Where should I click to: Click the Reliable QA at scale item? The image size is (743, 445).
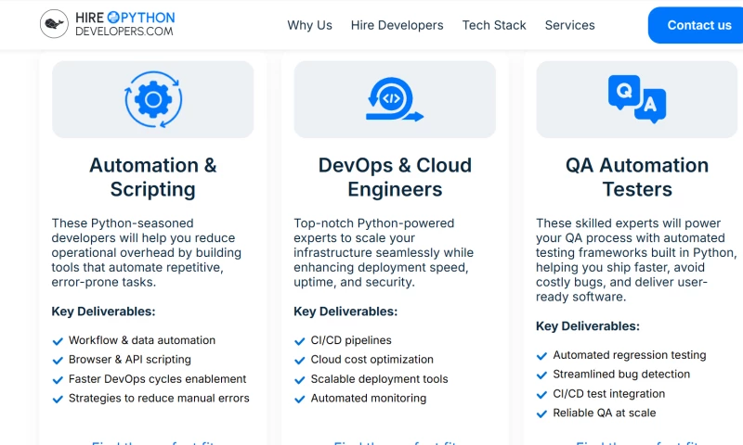605,413
